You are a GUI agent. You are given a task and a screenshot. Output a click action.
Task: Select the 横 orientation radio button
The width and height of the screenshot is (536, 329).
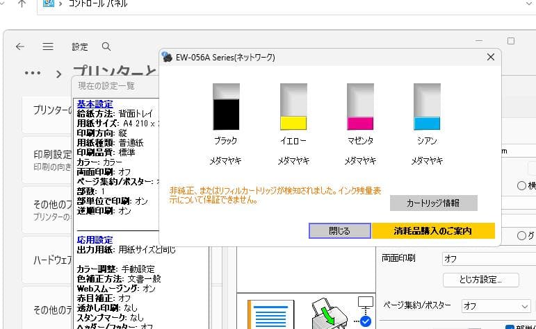[x=521, y=185]
